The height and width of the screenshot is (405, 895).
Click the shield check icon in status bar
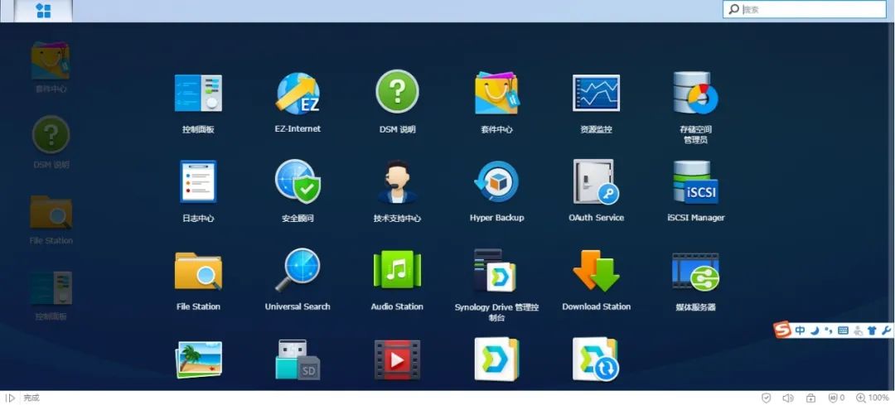coord(767,398)
